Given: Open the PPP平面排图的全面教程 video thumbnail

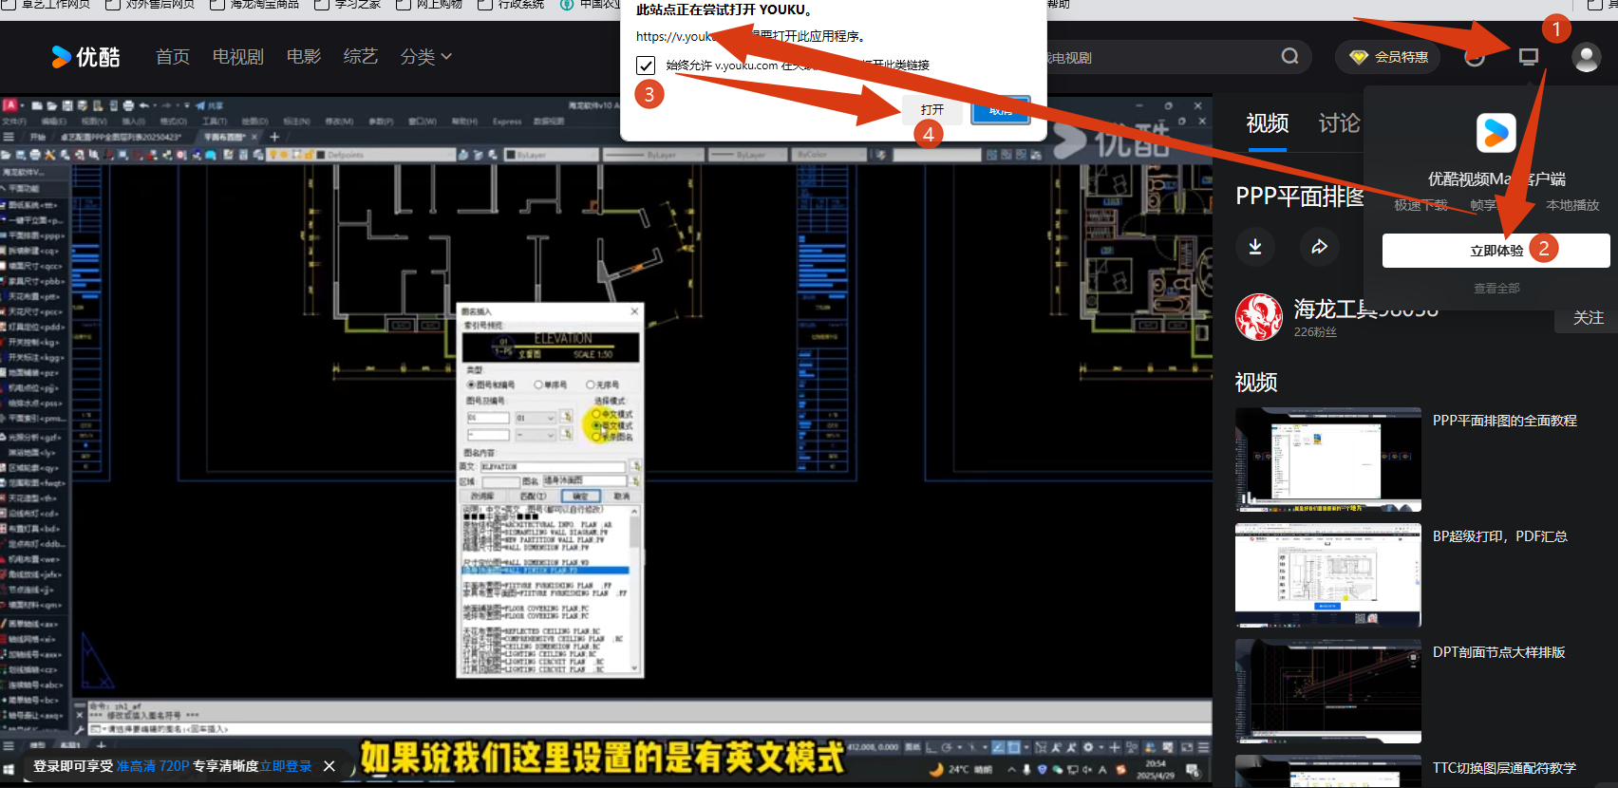Looking at the screenshot, I should pyautogui.click(x=1328, y=460).
